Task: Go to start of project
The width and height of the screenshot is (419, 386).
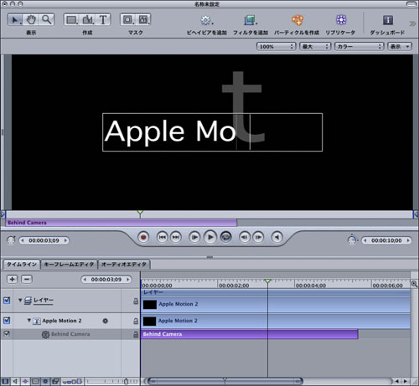Action: click(163, 237)
